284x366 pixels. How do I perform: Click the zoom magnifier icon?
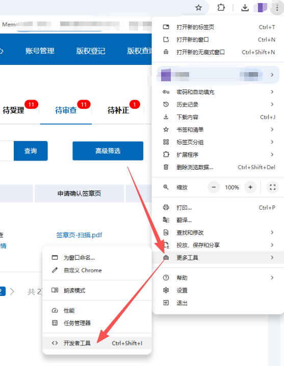166,187
